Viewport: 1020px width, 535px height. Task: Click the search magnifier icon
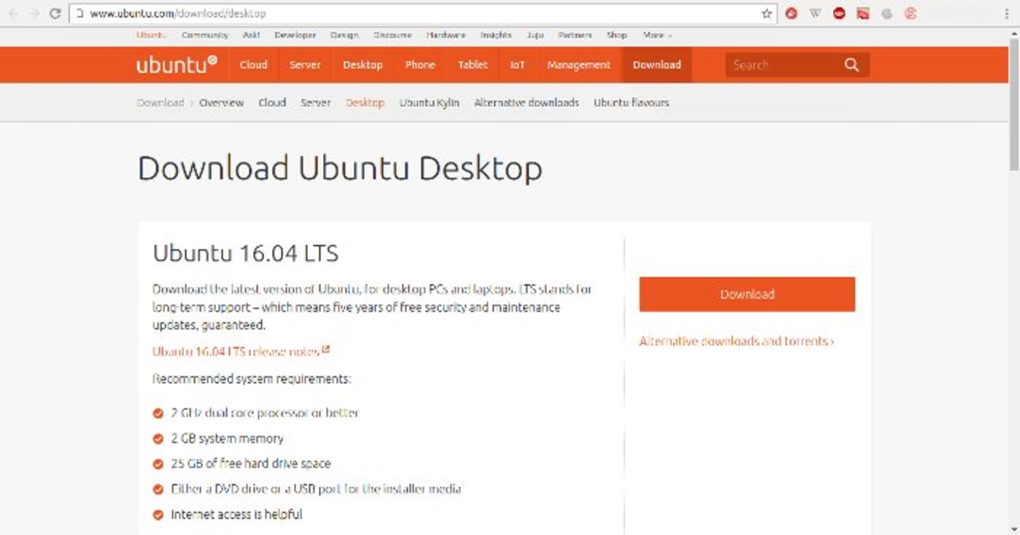(851, 65)
